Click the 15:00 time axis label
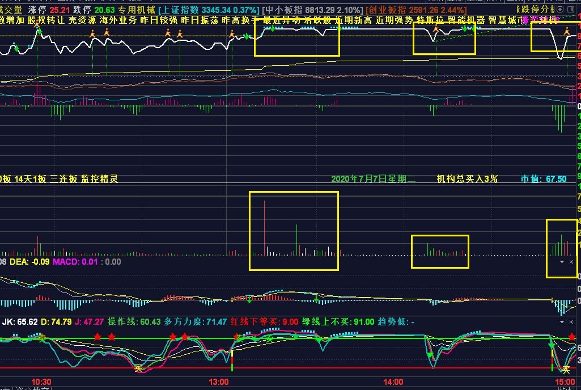581x390 pixels. [565, 382]
